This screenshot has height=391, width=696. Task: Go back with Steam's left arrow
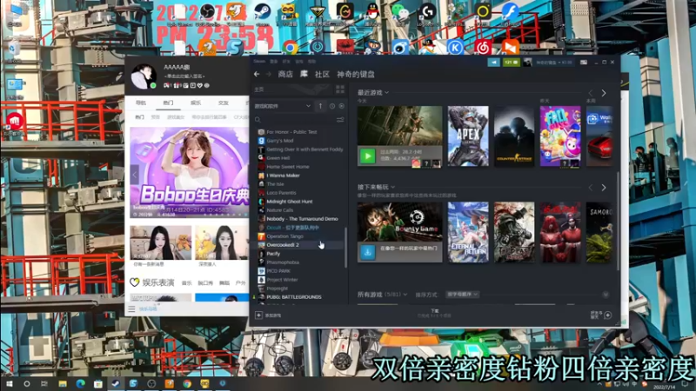point(257,74)
